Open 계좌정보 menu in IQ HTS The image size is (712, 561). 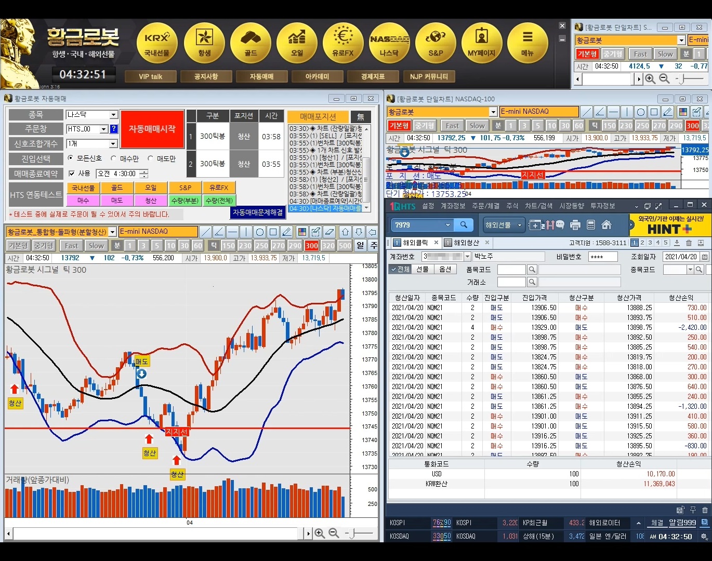(453, 206)
